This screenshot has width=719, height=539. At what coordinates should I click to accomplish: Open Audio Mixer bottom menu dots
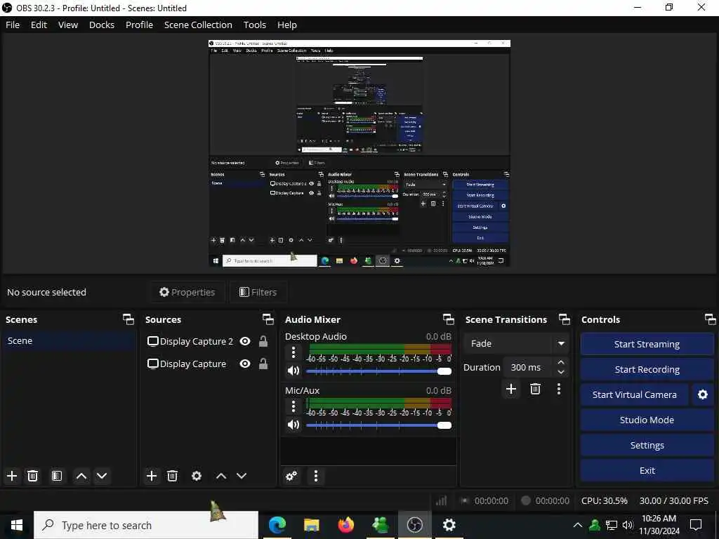point(315,477)
